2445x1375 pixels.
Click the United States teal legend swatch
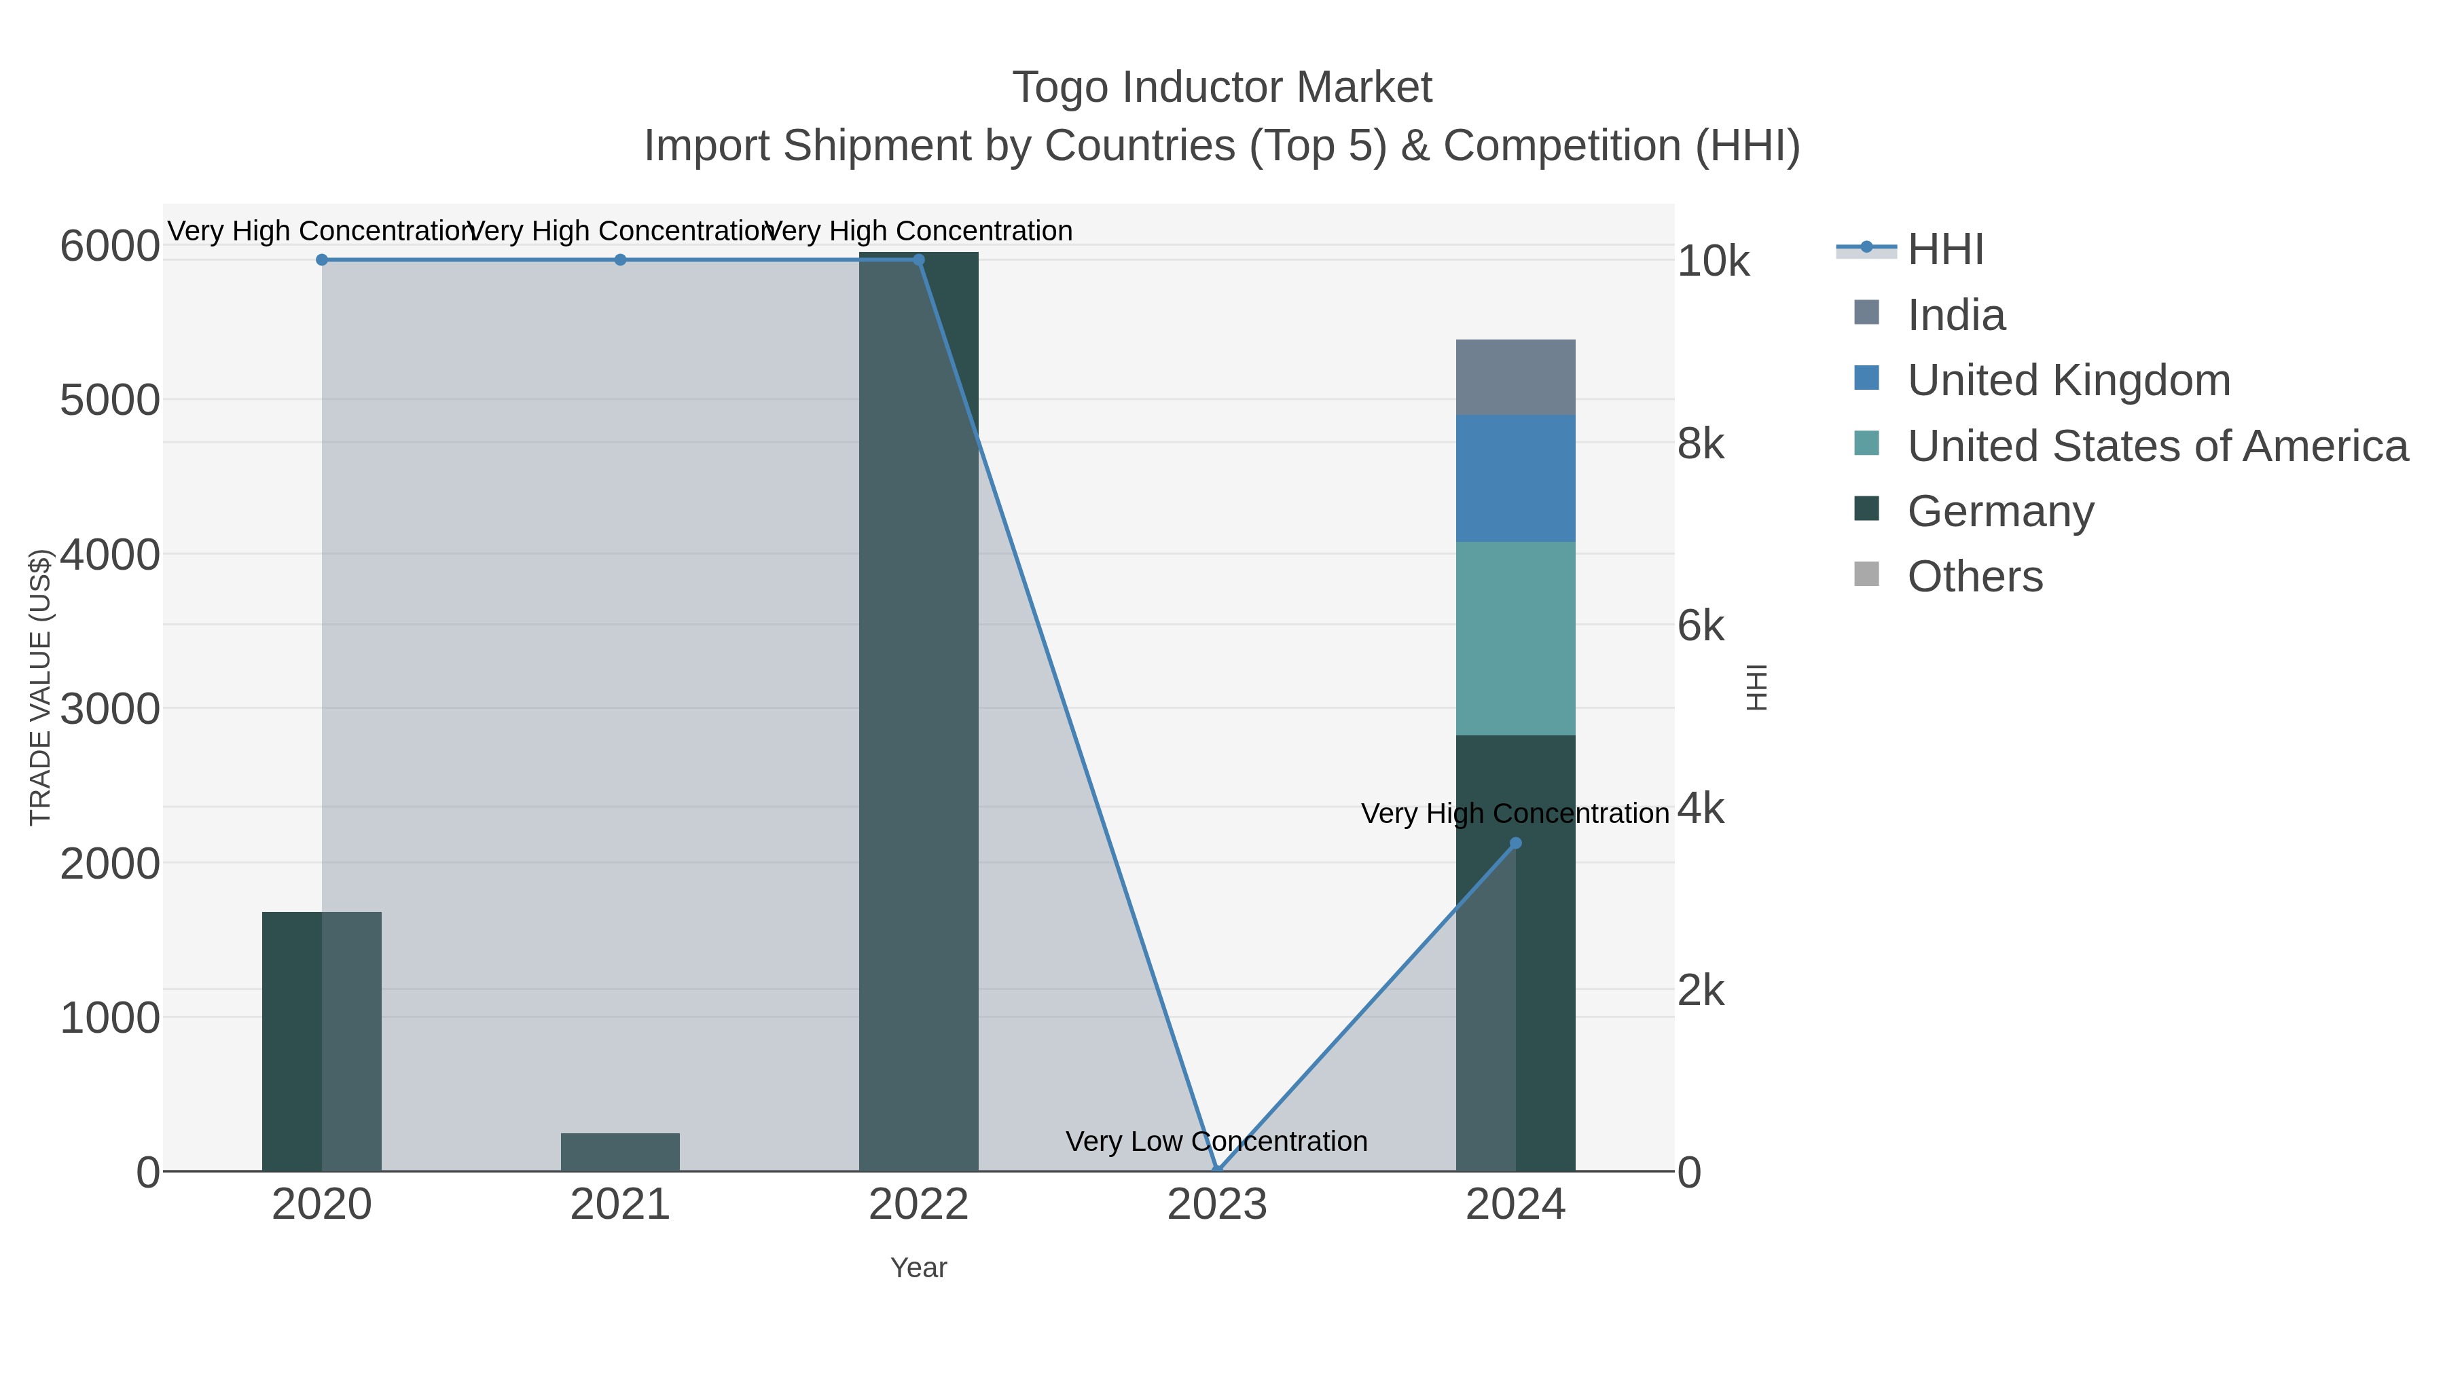(1866, 443)
